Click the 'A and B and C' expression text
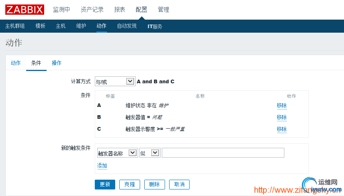Screen dimensions: 344x196 point(156,82)
